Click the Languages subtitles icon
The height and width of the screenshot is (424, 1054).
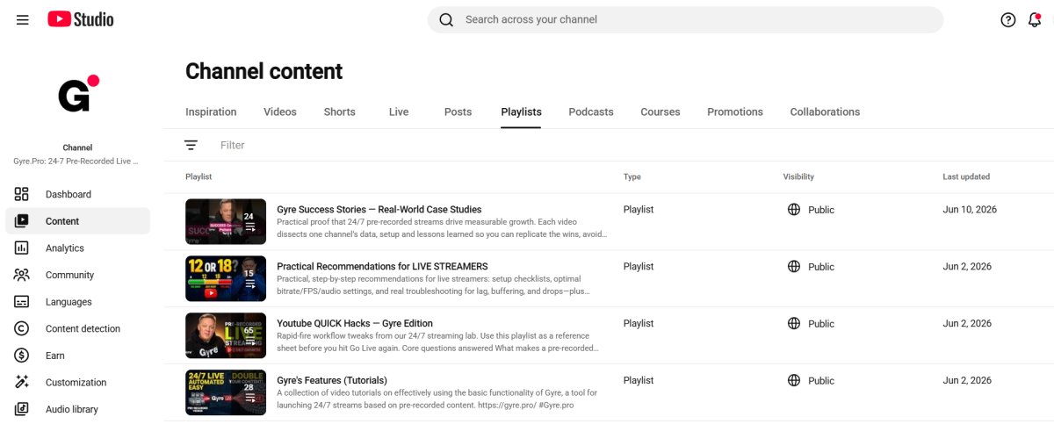pos(22,302)
